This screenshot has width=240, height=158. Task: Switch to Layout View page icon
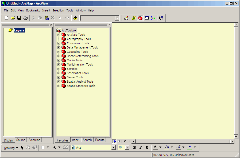tap(119, 141)
